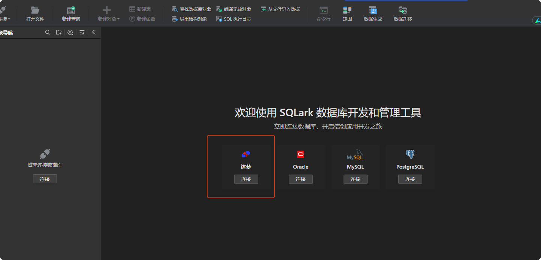Click the 暂未连接数据库 text
This screenshot has width=541, height=260.
tap(45, 165)
